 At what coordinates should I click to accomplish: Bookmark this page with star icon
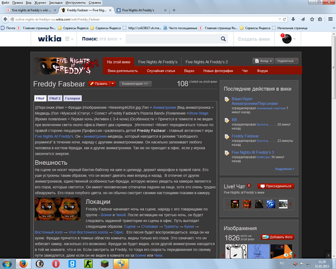312,19
